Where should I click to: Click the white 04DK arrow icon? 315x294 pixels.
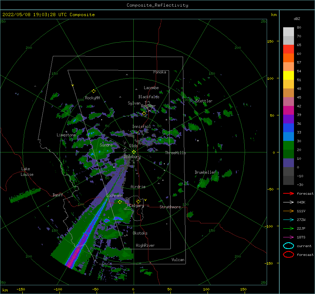tap(288, 202)
